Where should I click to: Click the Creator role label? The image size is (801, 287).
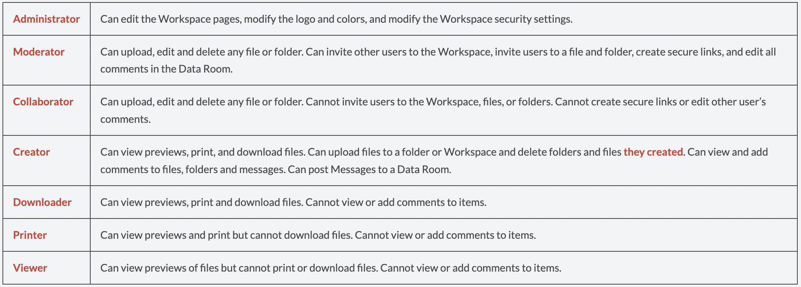click(31, 152)
